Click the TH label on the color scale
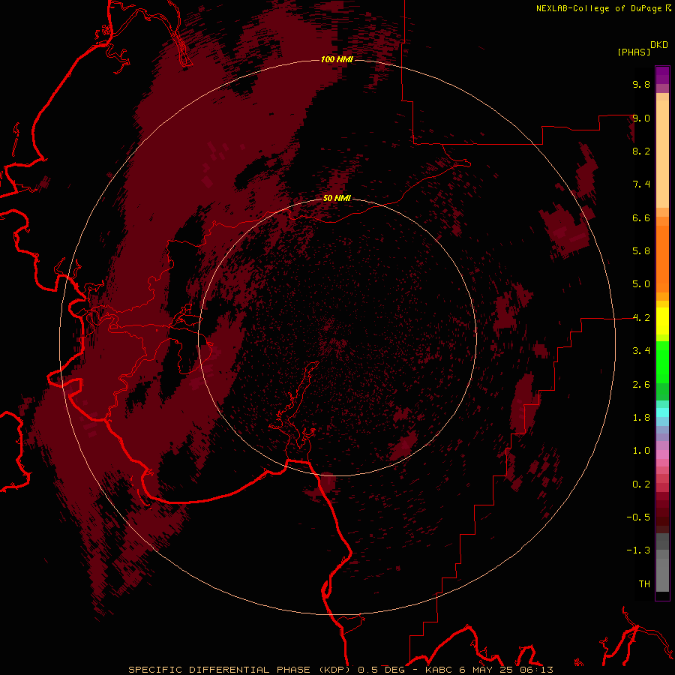 (x=644, y=584)
